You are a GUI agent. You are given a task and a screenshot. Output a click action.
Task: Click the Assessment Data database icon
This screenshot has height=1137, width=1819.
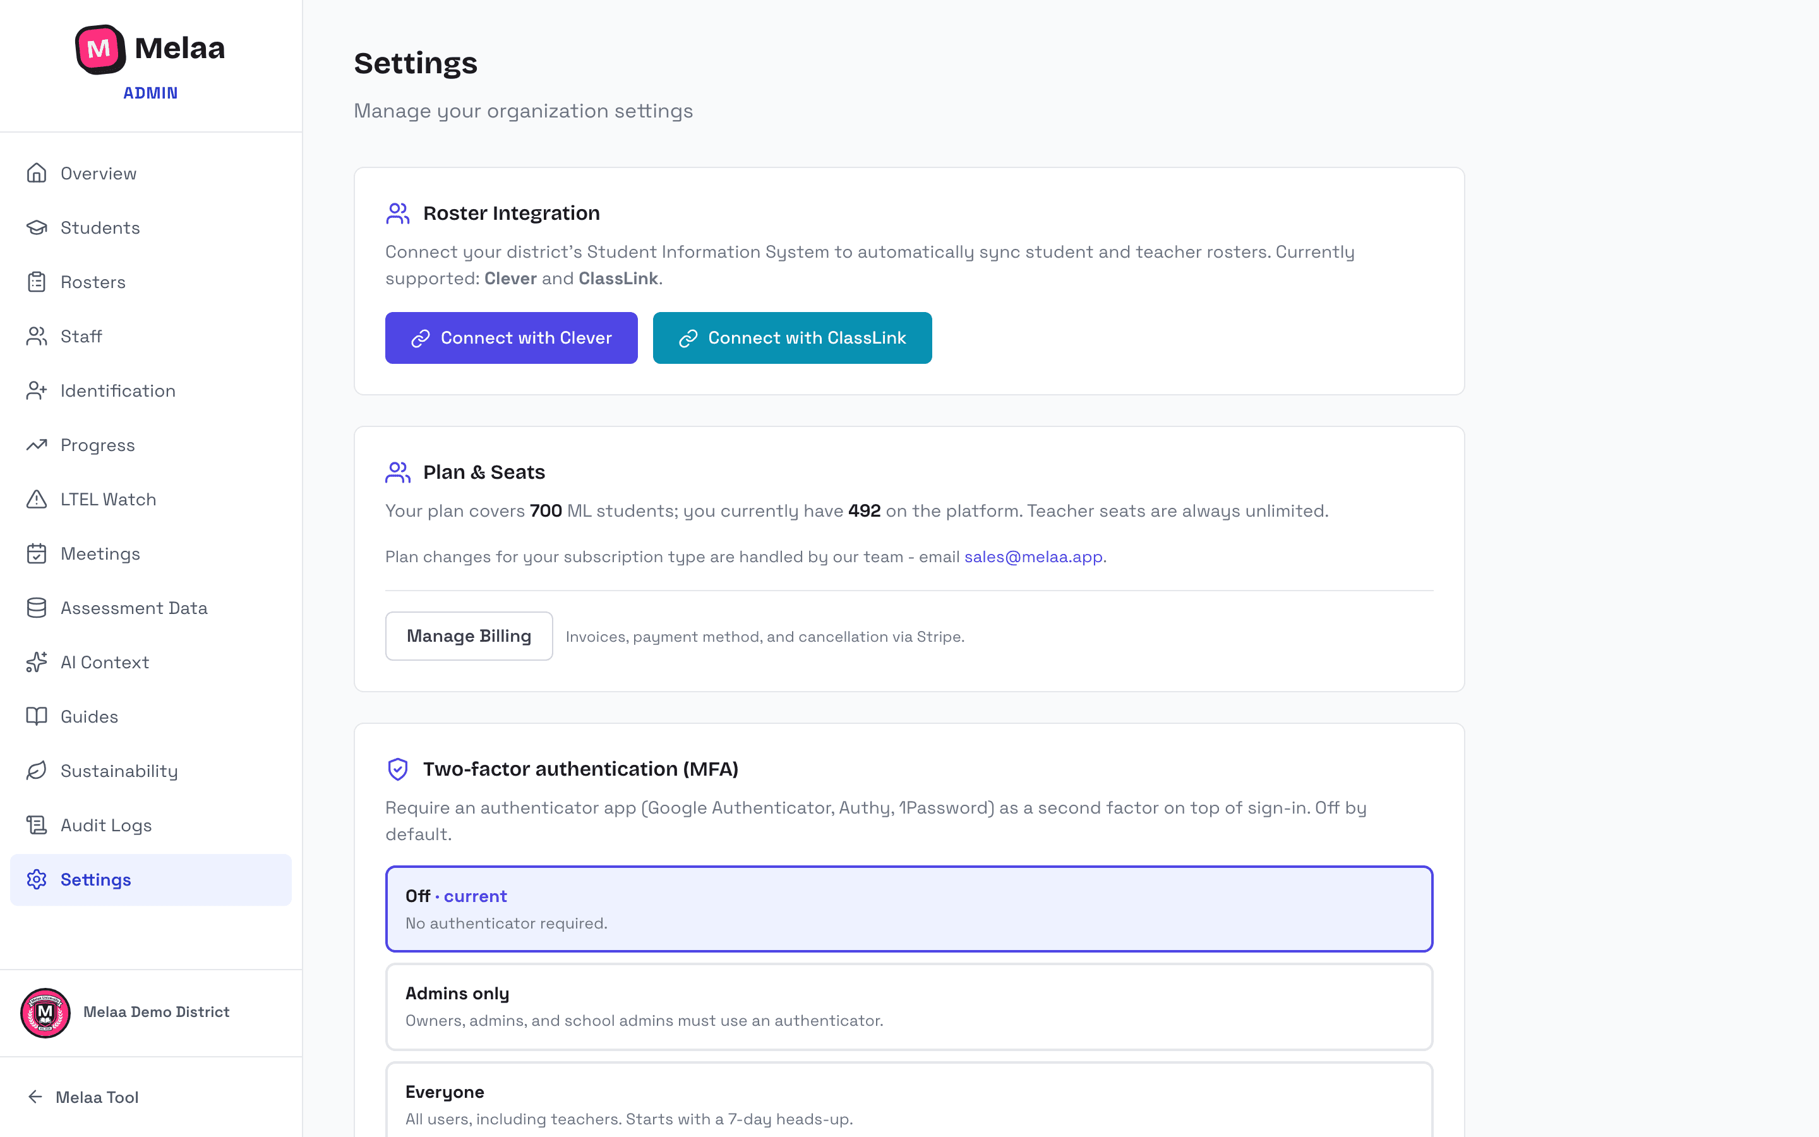(36, 608)
